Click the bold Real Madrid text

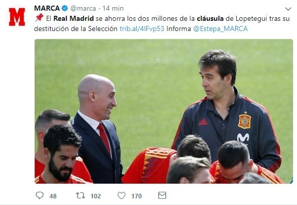click(x=73, y=18)
